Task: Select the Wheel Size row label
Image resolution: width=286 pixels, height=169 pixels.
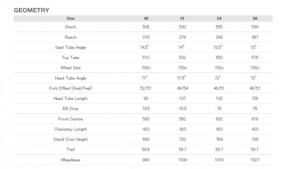Action: (x=71, y=68)
